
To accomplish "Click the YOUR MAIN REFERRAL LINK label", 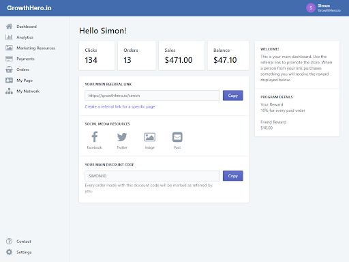I will (x=108, y=85).
